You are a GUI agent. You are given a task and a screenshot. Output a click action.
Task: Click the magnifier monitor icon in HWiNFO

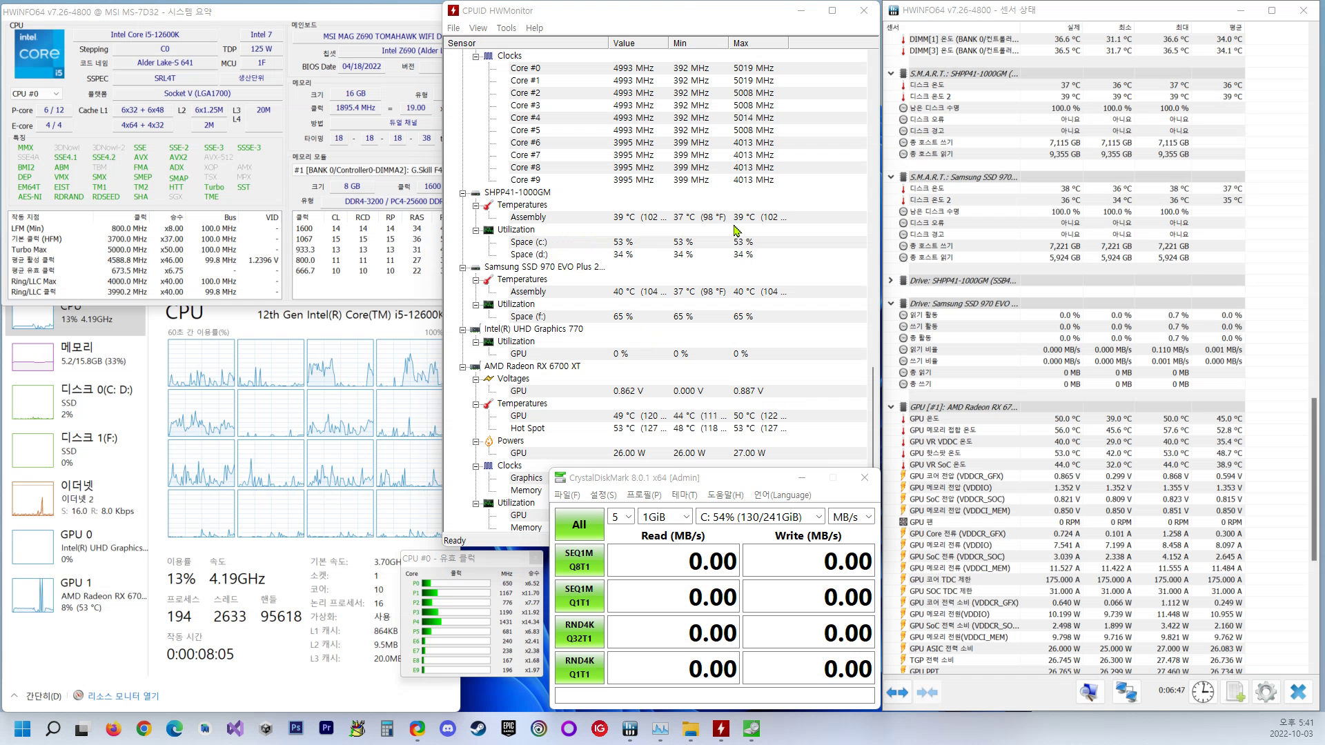coord(1090,692)
